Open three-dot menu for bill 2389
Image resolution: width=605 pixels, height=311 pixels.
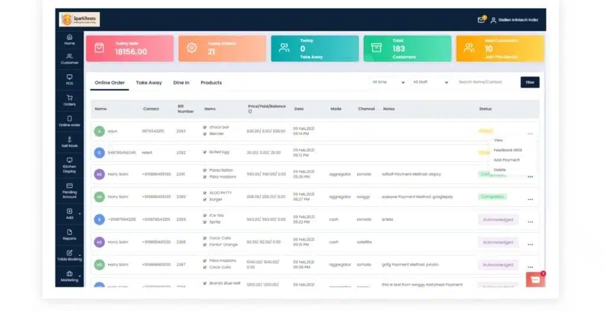pos(530,222)
